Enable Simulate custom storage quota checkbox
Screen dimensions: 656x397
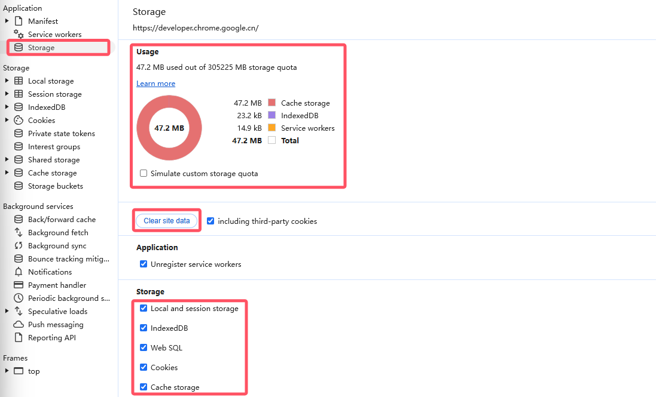(x=144, y=173)
